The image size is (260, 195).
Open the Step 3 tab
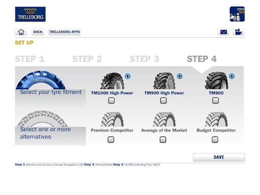pos(145,59)
